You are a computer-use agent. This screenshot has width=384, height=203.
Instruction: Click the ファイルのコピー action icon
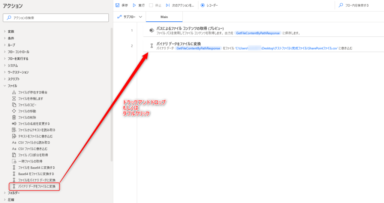click(14, 104)
